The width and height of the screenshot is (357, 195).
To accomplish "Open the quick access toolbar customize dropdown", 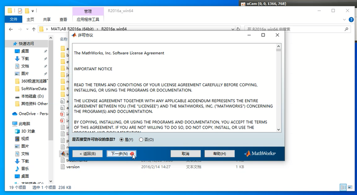I will (33, 11).
